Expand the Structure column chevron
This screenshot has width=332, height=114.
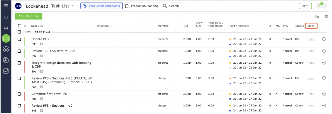(110, 26)
